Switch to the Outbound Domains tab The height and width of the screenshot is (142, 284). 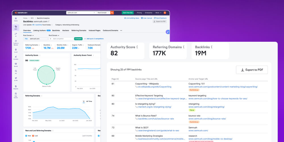pyautogui.click(x=110, y=30)
